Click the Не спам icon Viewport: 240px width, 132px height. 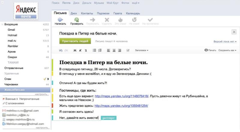[x=134, y=19]
